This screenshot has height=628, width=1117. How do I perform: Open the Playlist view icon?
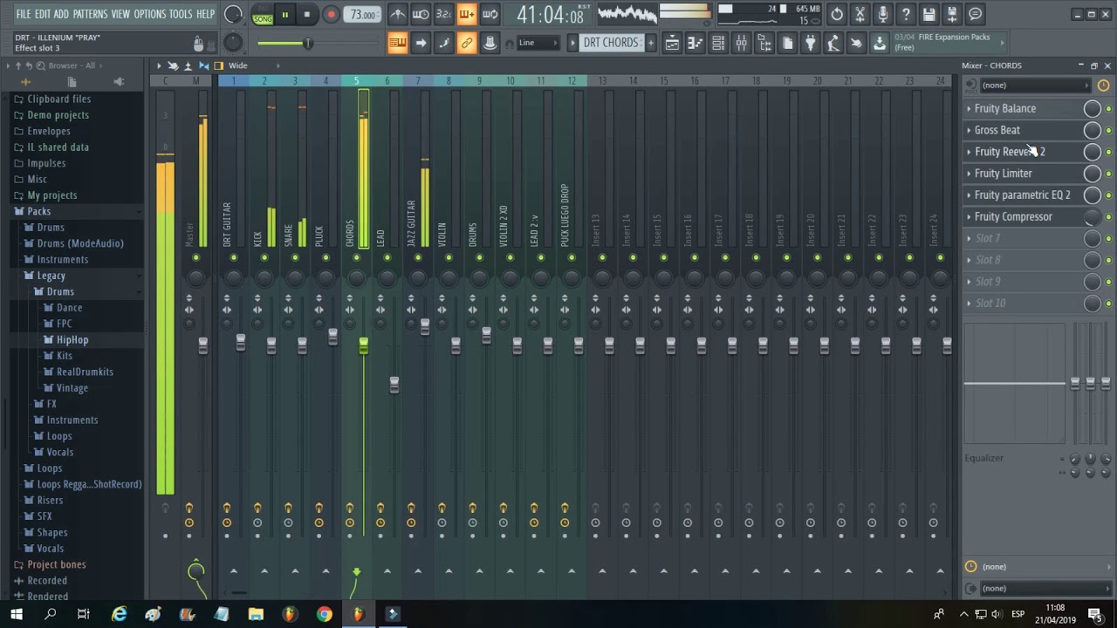(673, 44)
